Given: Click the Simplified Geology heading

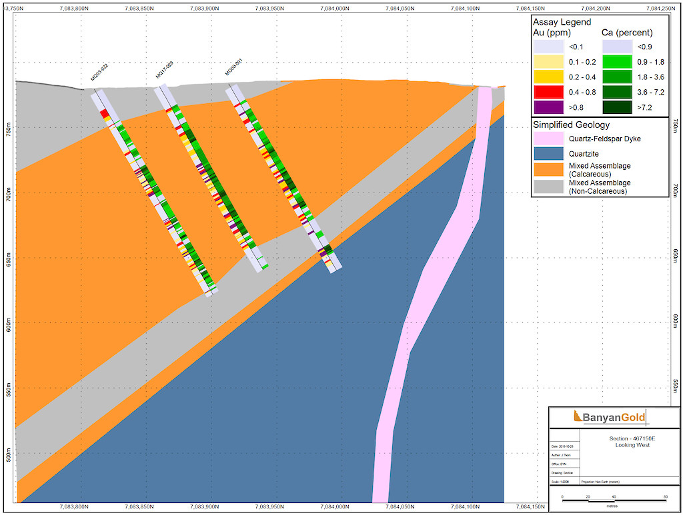Looking at the screenshot, I should pyautogui.click(x=570, y=125).
